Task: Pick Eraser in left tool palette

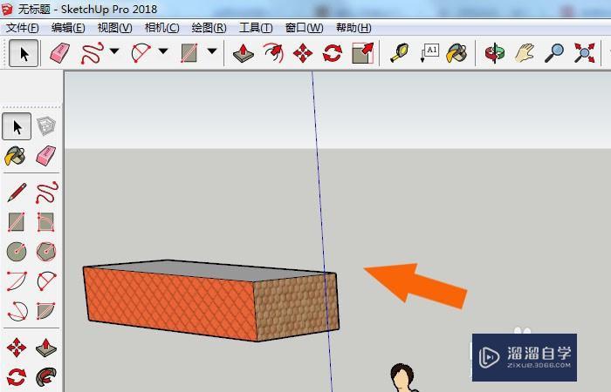Action: [x=46, y=156]
